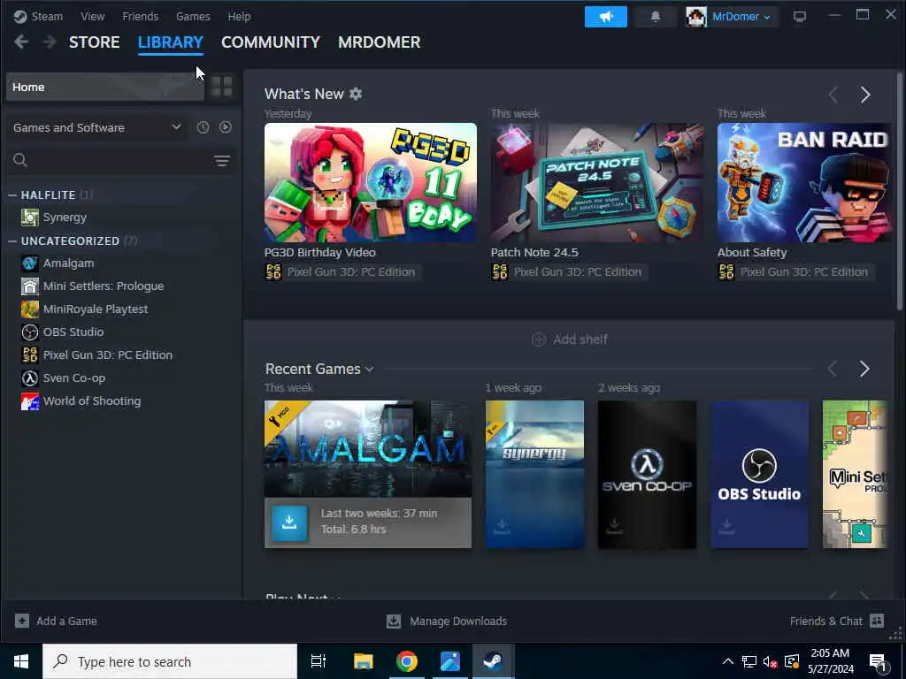Expand Recent Games shelf dropdown

click(x=370, y=369)
